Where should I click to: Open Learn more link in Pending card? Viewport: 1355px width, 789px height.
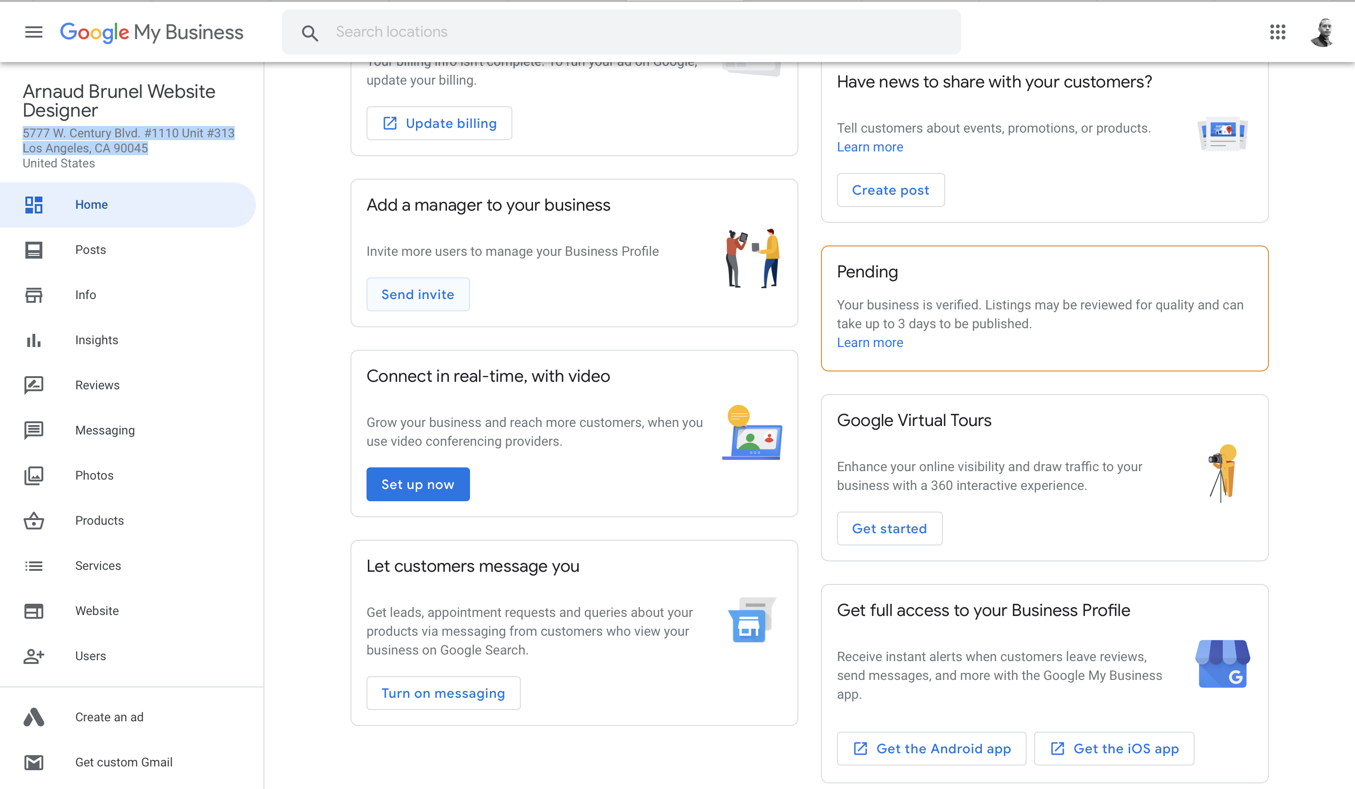[x=870, y=343]
